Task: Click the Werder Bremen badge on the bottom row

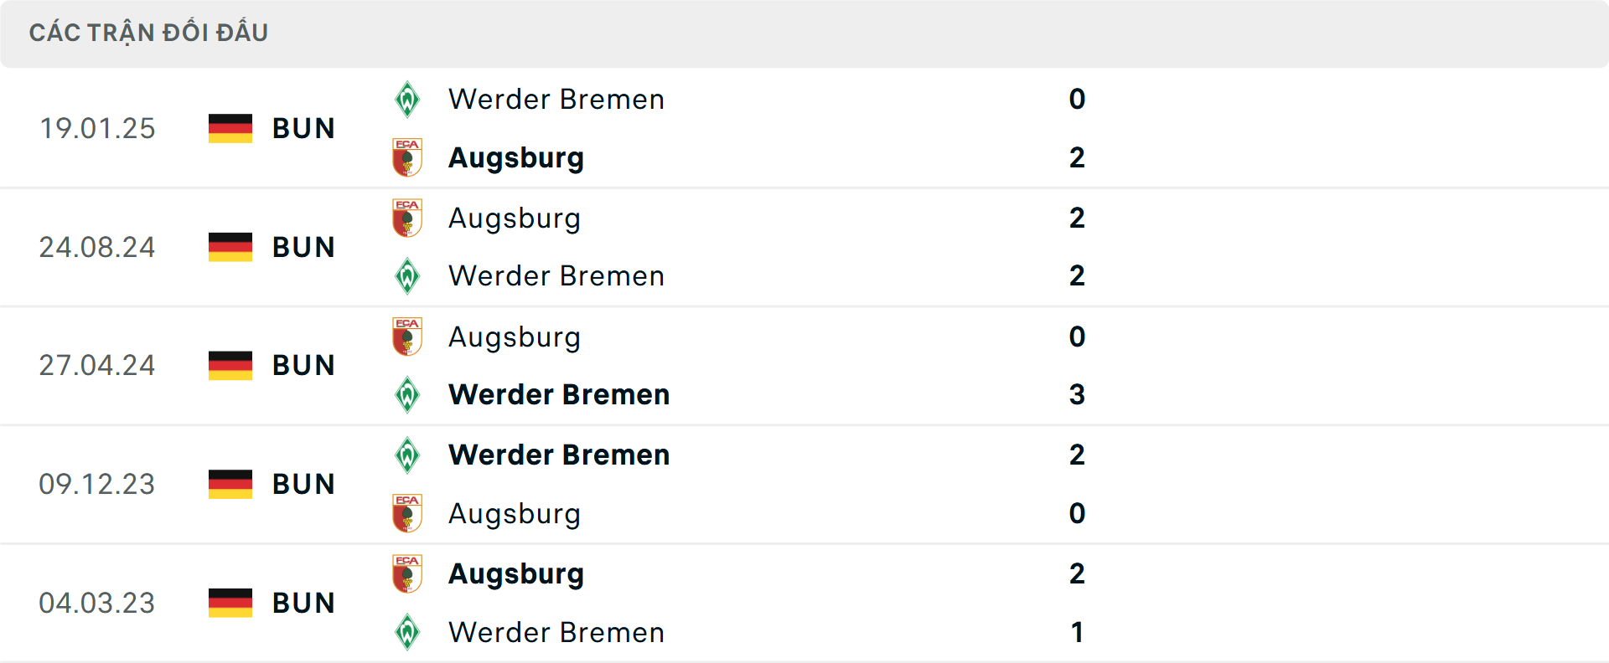Action: point(408,633)
